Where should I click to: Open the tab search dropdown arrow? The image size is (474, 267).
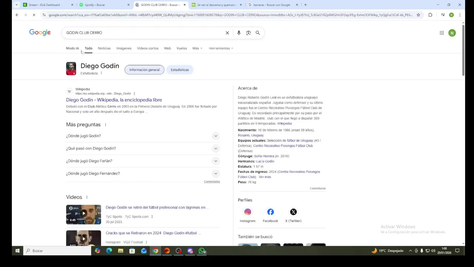pyautogui.click(x=16, y=5)
